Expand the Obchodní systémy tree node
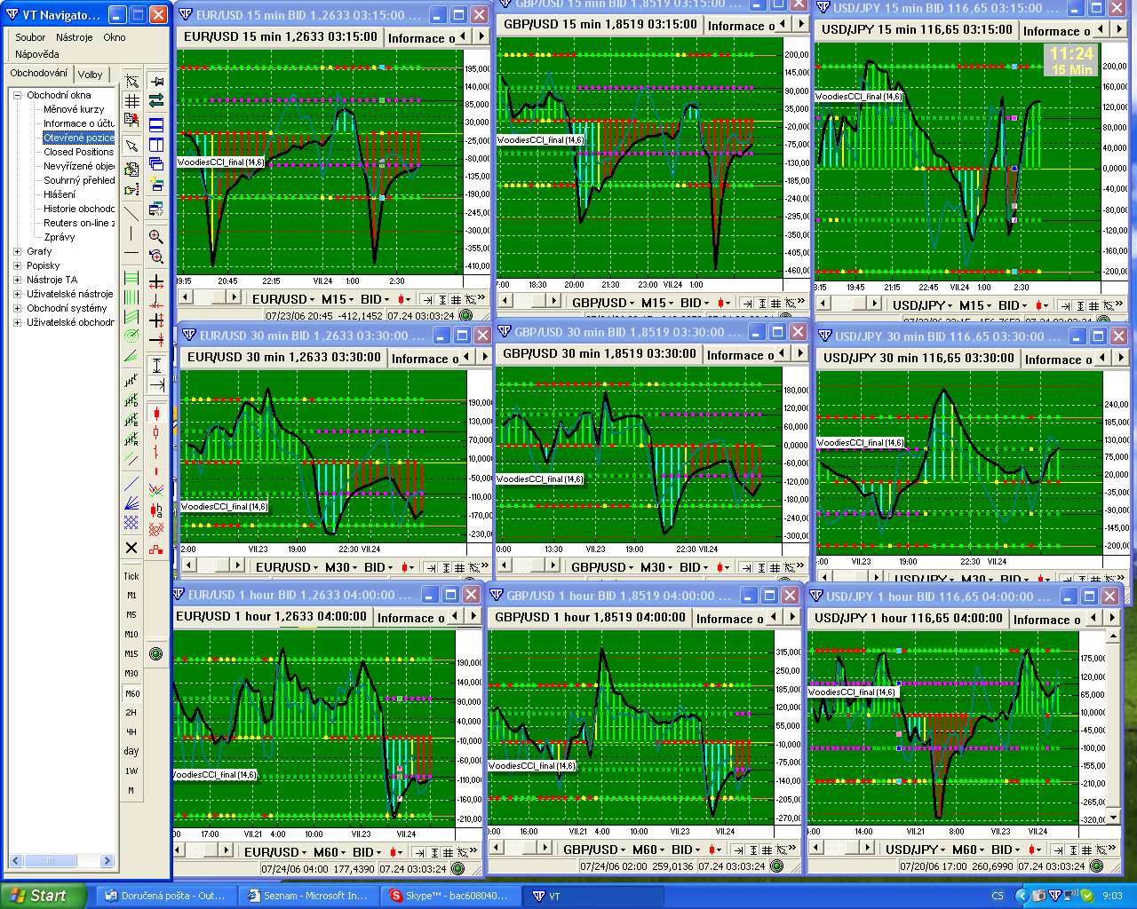Screen dimensions: 1137x909 pyautogui.click(x=17, y=308)
